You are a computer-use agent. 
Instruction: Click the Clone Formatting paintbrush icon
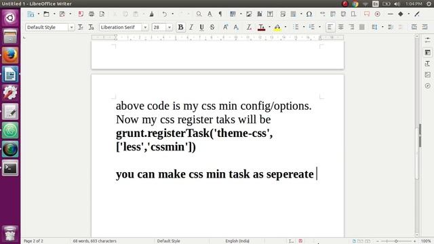pos(151,14)
